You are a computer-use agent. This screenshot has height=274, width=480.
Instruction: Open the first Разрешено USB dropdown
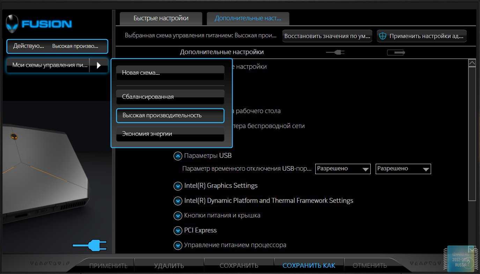342,169
